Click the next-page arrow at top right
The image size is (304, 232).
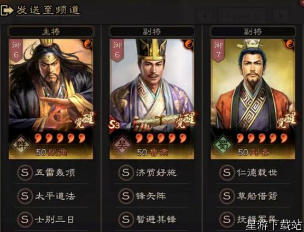[282, 16]
